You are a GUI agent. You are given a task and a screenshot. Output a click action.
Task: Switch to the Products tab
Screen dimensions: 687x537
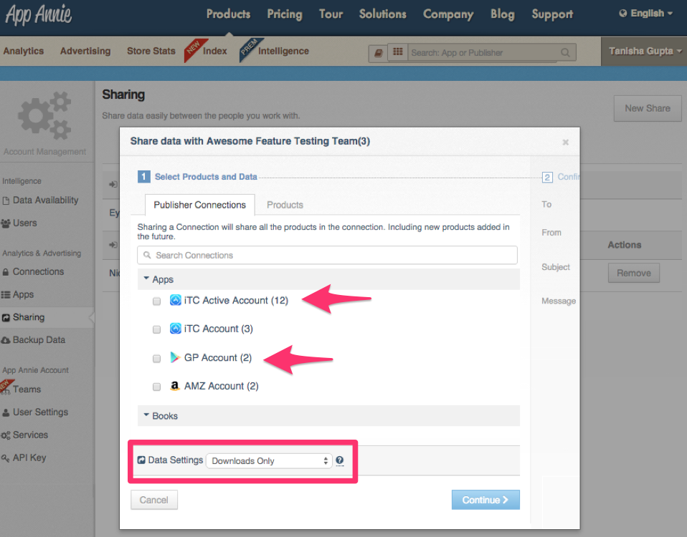(x=285, y=205)
